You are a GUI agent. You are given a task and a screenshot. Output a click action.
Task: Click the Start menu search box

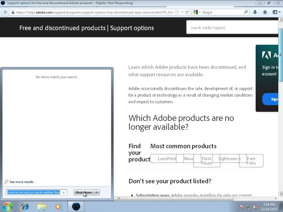(36, 192)
